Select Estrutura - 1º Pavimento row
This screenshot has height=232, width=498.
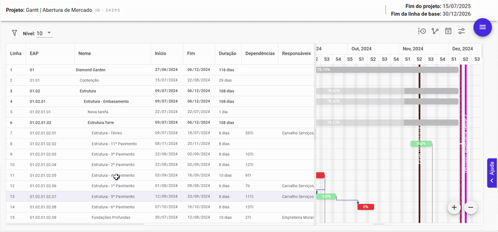(x=160, y=186)
